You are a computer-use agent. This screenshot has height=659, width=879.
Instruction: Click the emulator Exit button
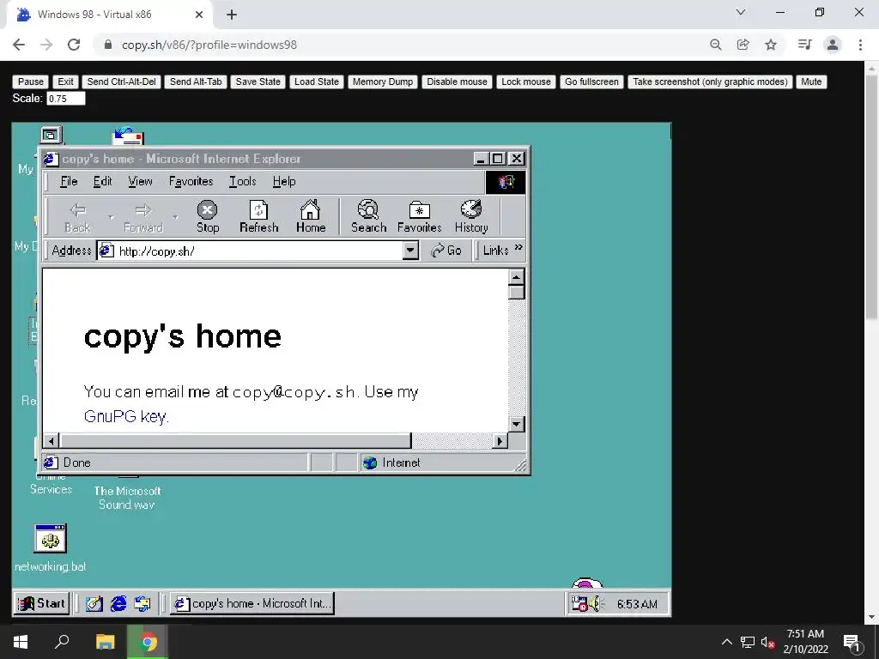(65, 82)
